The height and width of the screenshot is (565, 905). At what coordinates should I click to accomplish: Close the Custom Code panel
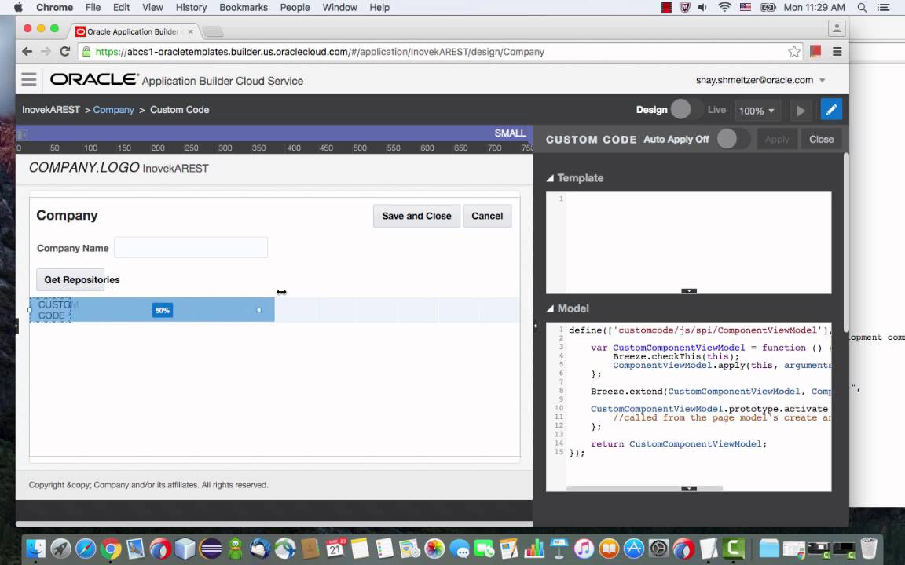821,139
